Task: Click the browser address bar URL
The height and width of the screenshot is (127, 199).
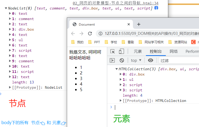Action: [152, 34]
